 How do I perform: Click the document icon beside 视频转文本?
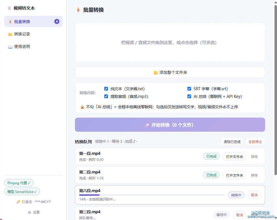coord(9,8)
